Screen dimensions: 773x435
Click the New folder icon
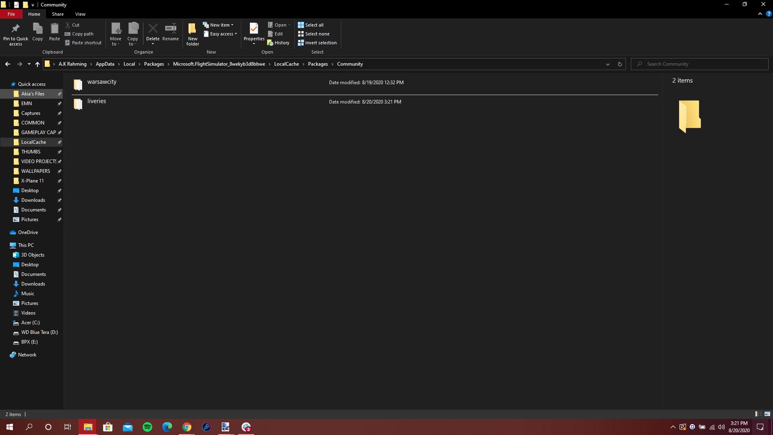tap(193, 29)
